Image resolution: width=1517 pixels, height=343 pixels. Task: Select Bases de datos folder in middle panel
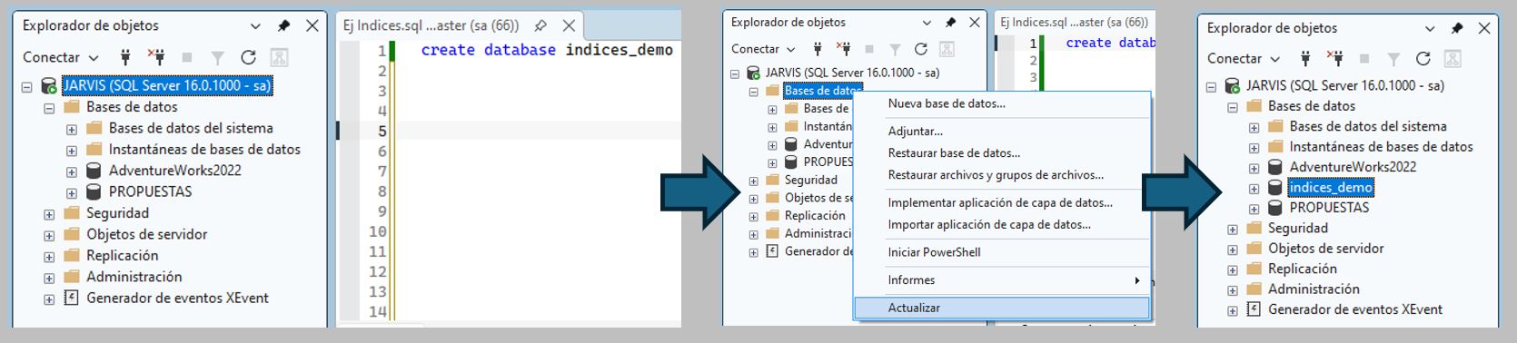pos(823,91)
